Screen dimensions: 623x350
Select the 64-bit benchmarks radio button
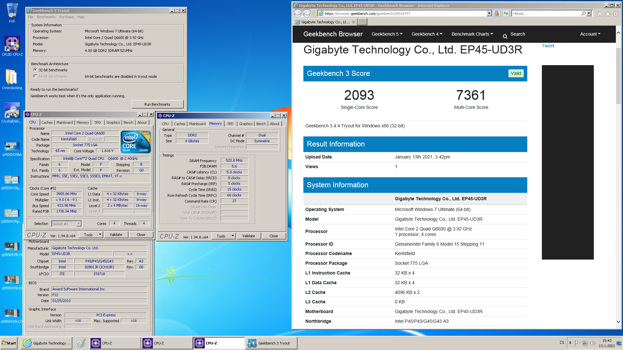[35, 76]
